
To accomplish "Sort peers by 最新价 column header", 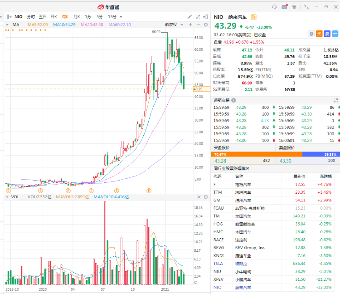I will pyautogui.click(x=299, y=176).
